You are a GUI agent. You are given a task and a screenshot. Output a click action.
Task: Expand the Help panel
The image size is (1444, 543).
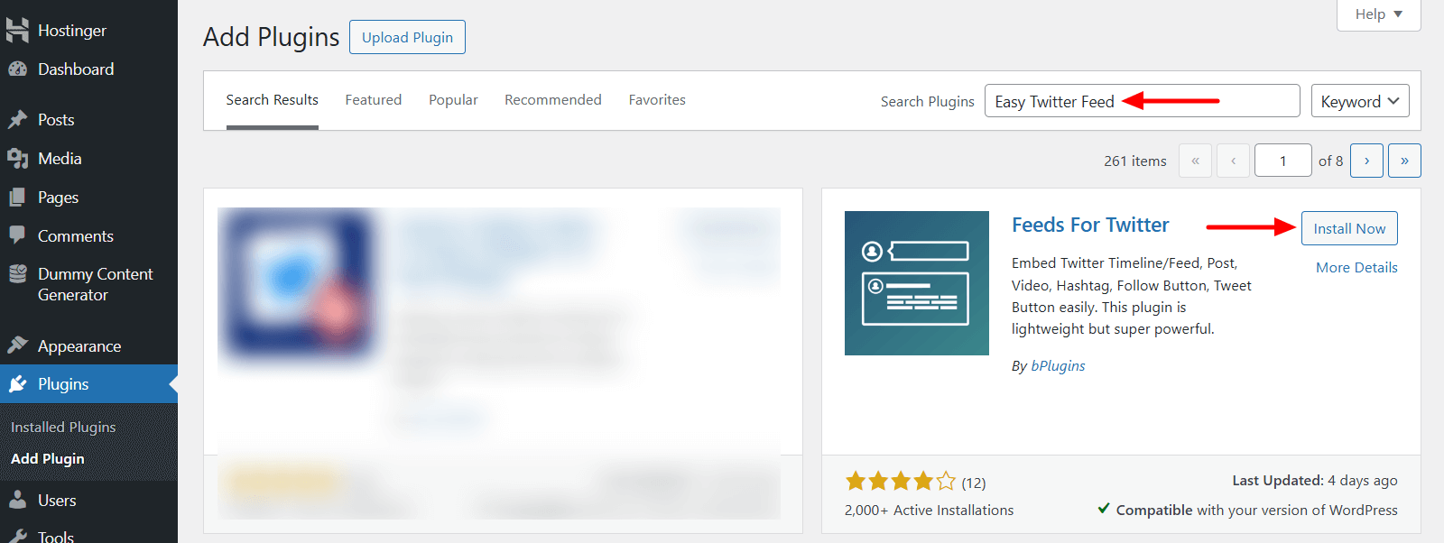point(1378,14)
